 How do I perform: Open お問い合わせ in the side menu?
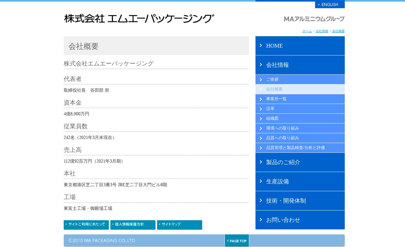[x=300, y=220]
